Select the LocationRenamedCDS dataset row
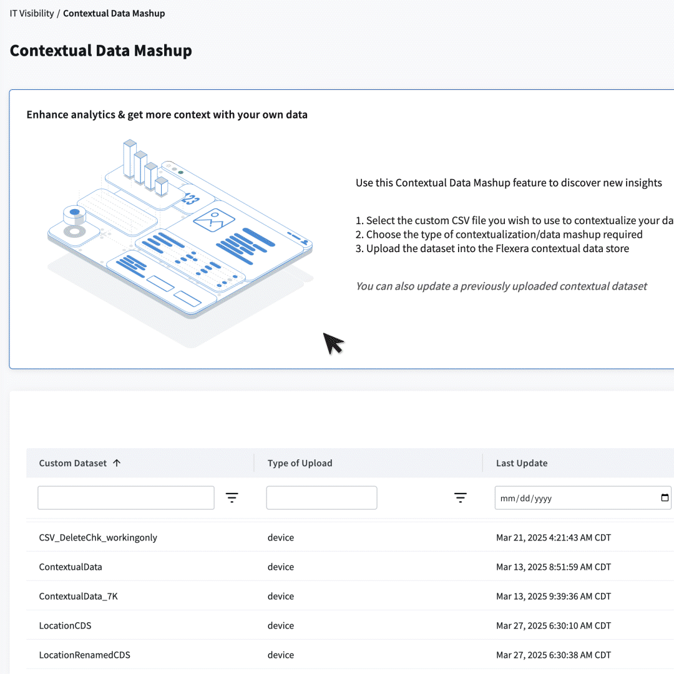The image size is (674, 674). [x=84, y=655]
